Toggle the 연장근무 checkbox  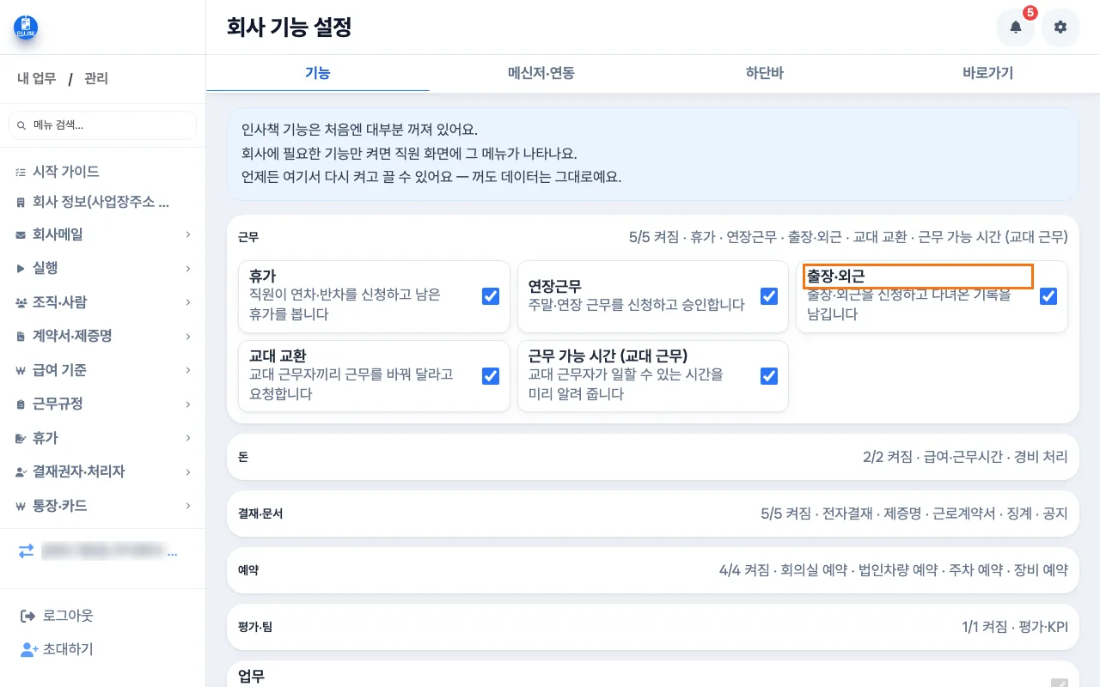(769, 296)
